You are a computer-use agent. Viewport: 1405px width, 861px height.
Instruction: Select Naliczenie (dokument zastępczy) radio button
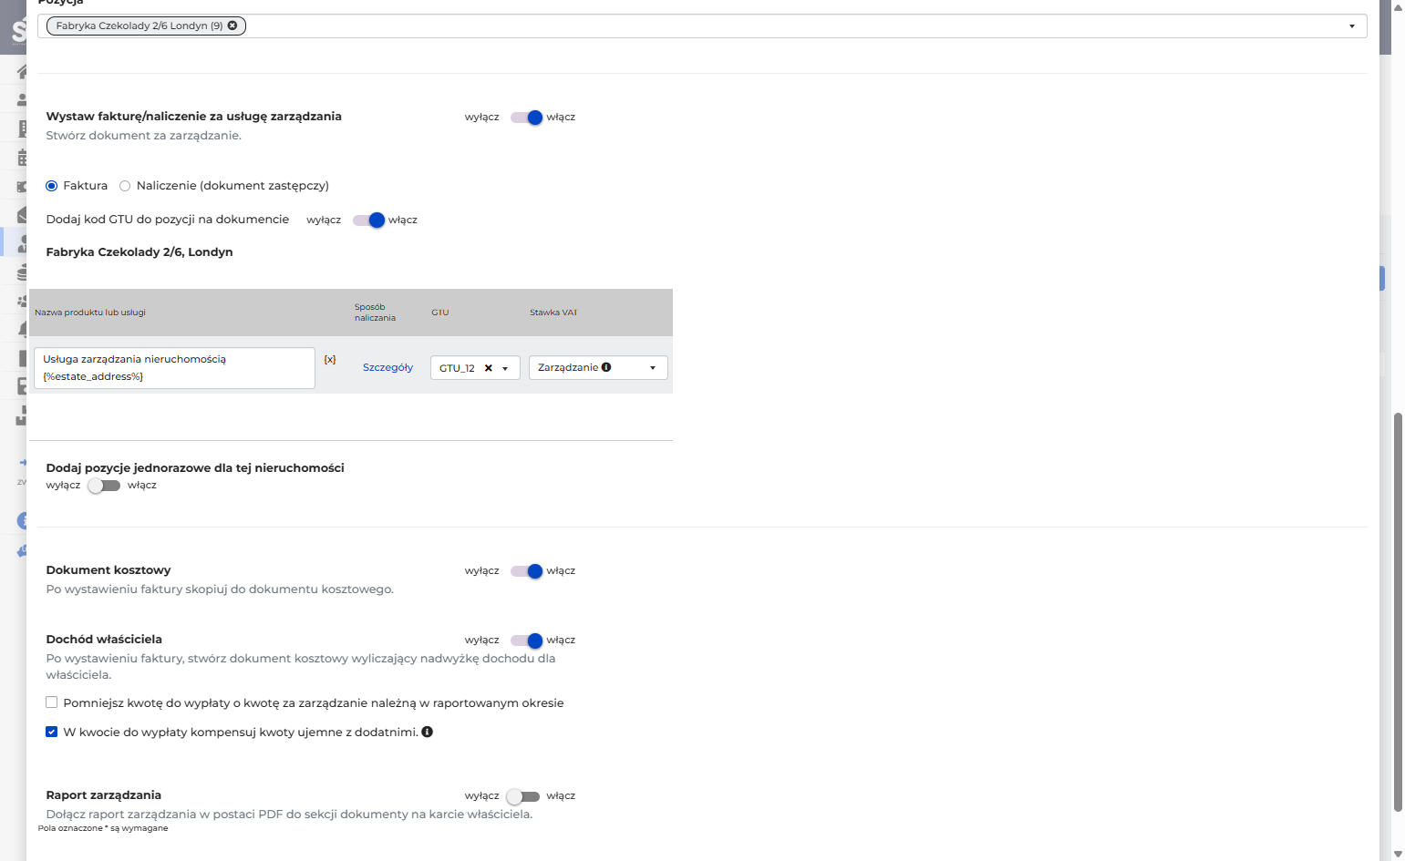[125, 186]
